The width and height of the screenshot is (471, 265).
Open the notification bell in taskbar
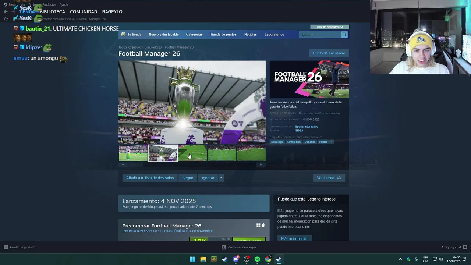coord(465,259)
